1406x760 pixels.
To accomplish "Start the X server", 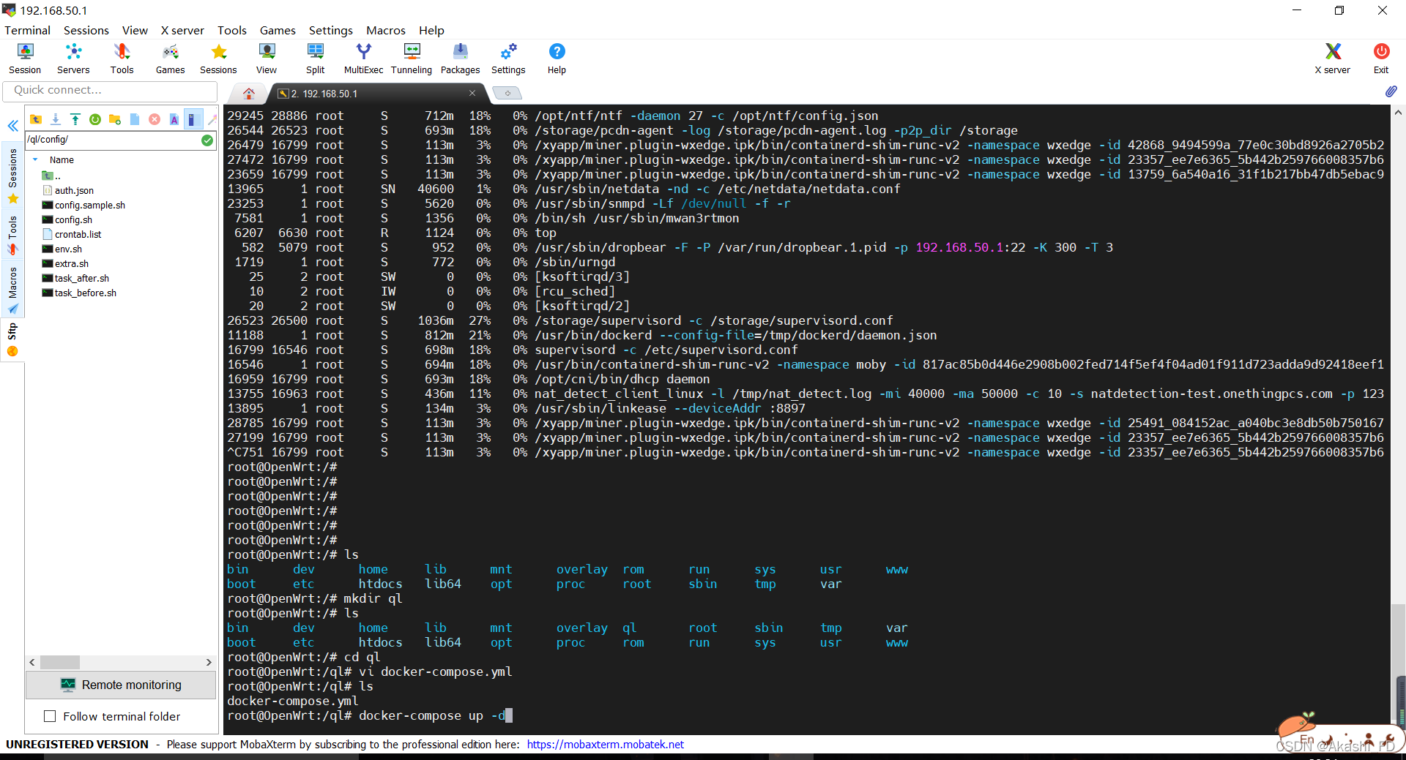I will pyautogui.click(x=1331, y=57).
